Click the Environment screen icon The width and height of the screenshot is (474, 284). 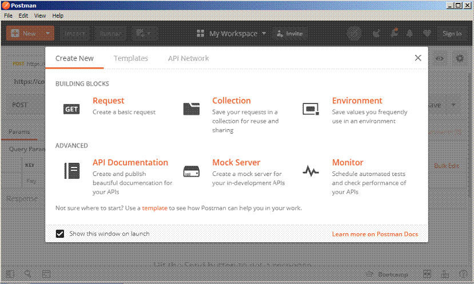pos(311,109)
